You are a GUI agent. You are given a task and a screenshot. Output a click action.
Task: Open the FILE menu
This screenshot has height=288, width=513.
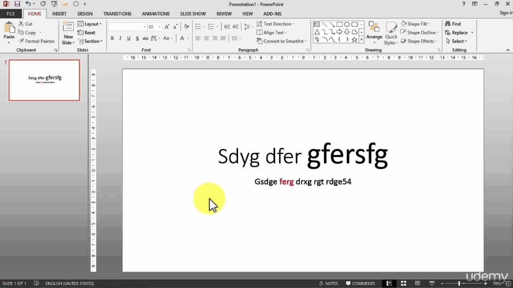tap(10, 13)
